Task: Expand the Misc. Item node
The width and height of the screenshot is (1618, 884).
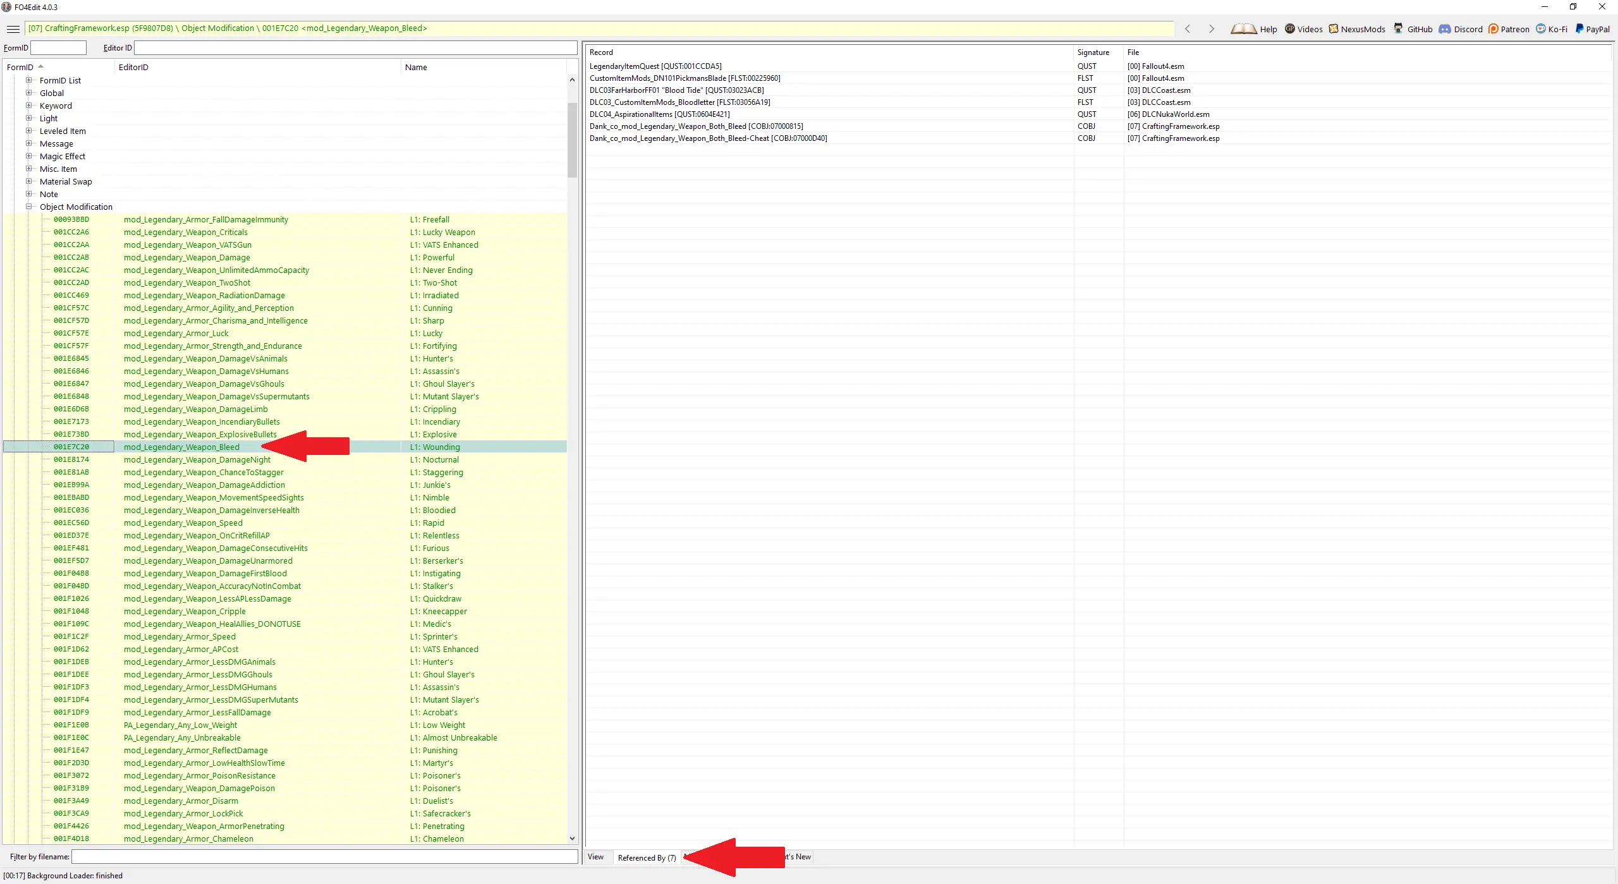Action: click(x=28, y=169)
